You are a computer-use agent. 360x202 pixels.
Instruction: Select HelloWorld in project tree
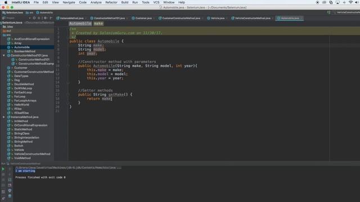(21, 105)
